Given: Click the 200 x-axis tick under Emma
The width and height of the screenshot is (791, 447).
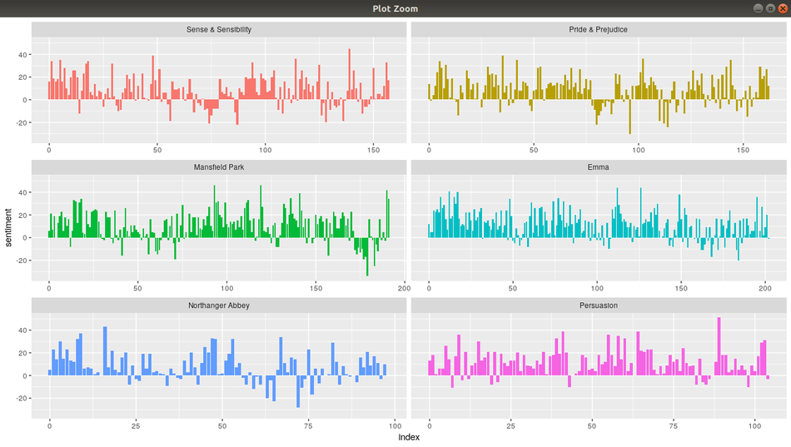Looking at the screenshot, I should coord(765,288).
